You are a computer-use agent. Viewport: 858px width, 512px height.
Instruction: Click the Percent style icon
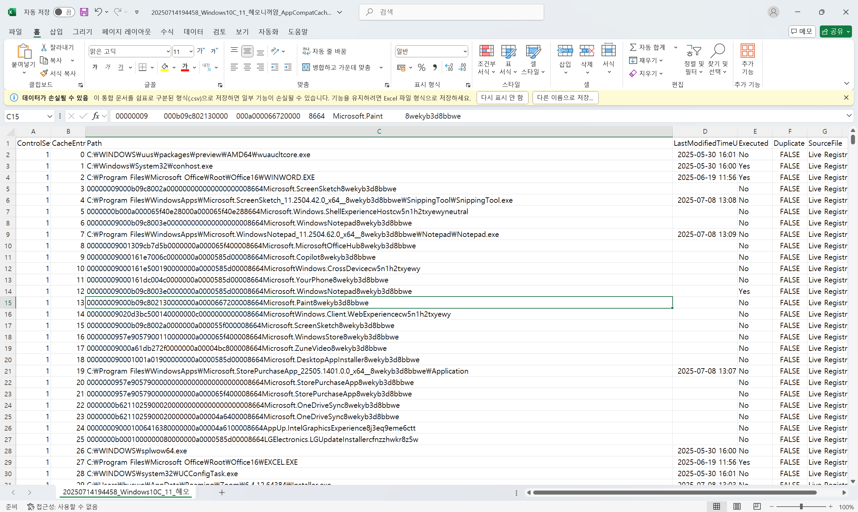421,67
